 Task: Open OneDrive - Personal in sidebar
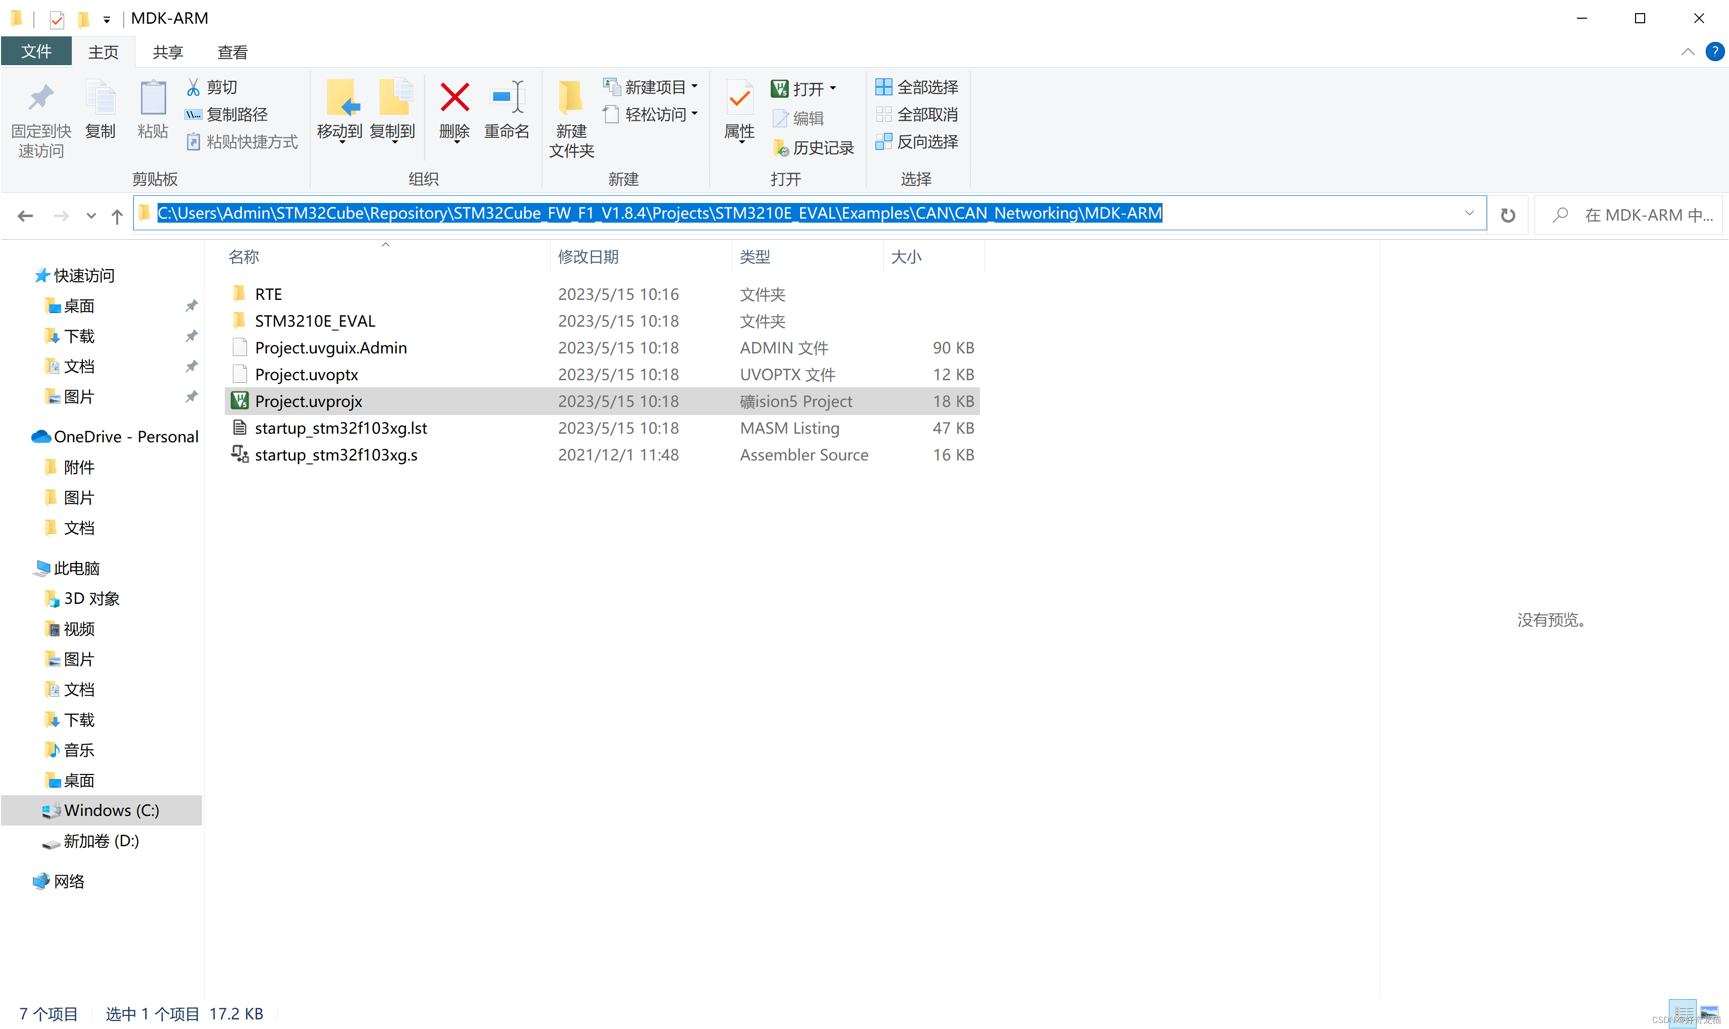point(115,436)
